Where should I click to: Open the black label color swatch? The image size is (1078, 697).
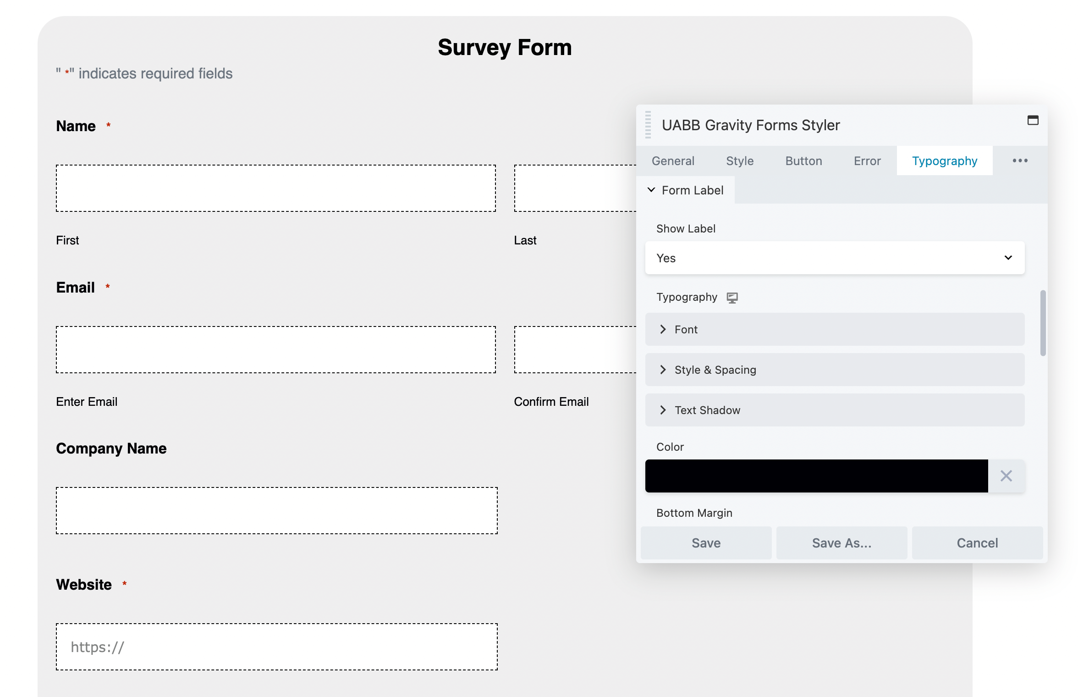[x=816, y=476]
